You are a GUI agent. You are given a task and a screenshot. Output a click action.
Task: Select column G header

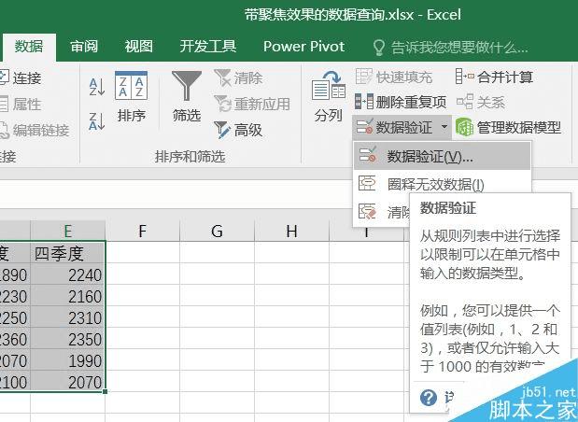point(218,232)
